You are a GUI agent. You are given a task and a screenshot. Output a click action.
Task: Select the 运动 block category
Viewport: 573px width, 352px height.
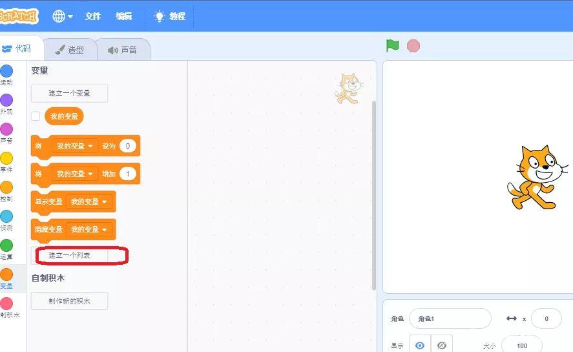pos(6,75)
